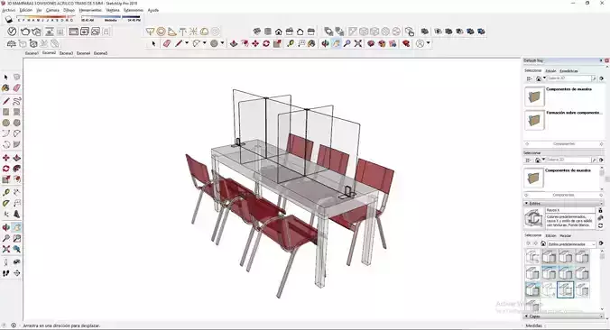Switch to Front view house icon

279,32
